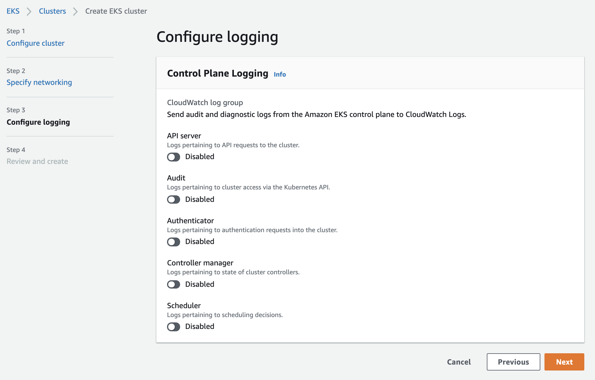Enable API server logging toggle
The width and height of the screenshot is (595, 380).
tap(174, 157)
